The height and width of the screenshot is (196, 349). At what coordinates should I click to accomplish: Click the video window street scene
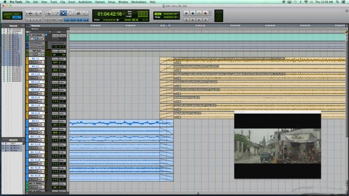pos(278,146)
